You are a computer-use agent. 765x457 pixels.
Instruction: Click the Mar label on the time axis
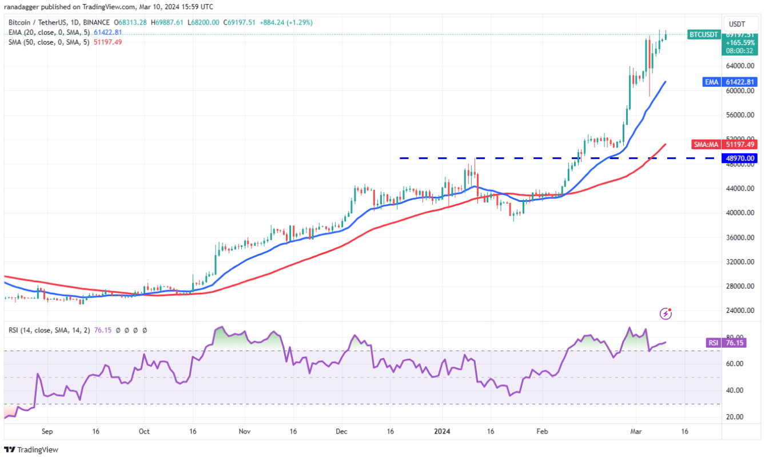636,432
